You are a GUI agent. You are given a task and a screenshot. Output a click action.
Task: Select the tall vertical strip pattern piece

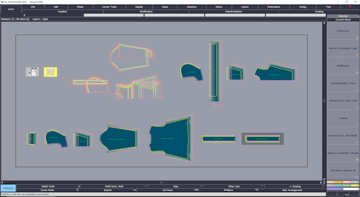click(x=215, y=74)
